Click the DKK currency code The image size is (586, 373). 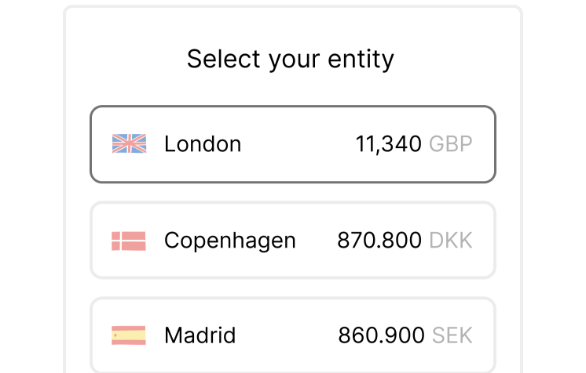click(x=451, y=241)
